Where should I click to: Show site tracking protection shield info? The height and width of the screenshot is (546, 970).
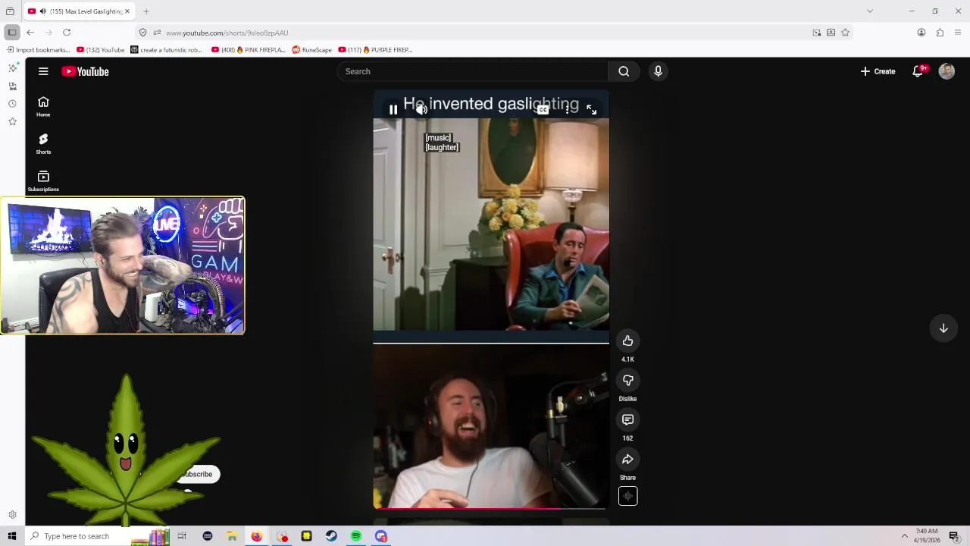[x=142, y=33]
